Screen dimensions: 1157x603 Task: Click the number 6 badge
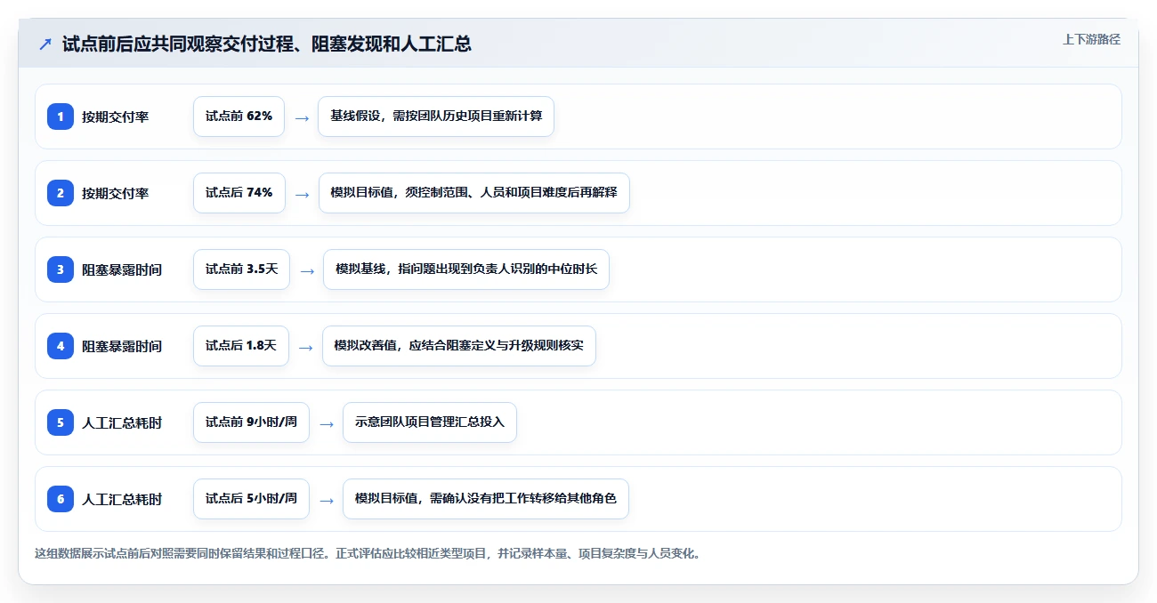(x=61, y=499)
